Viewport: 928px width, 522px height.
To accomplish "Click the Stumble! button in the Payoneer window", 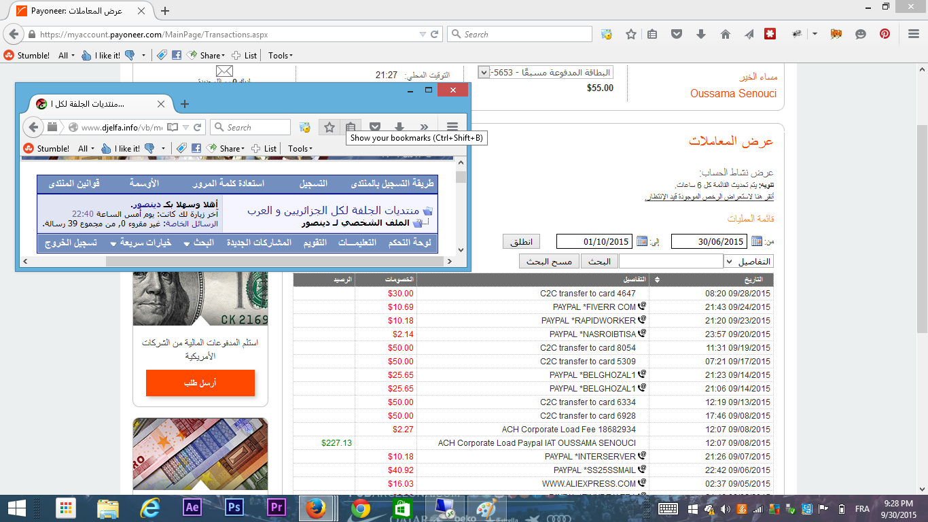I will click(x=26, y=56).
